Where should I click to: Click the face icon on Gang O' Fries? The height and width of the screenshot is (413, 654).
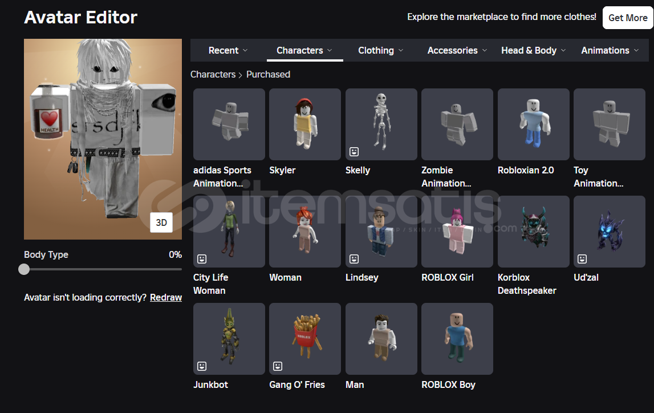click(278, 366)
